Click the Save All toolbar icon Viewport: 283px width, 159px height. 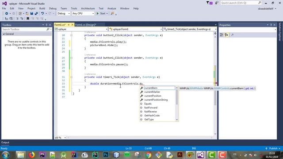pyautogui.click(x=36, y=14)
